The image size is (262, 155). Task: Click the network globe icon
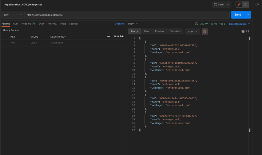pos(196,24)
